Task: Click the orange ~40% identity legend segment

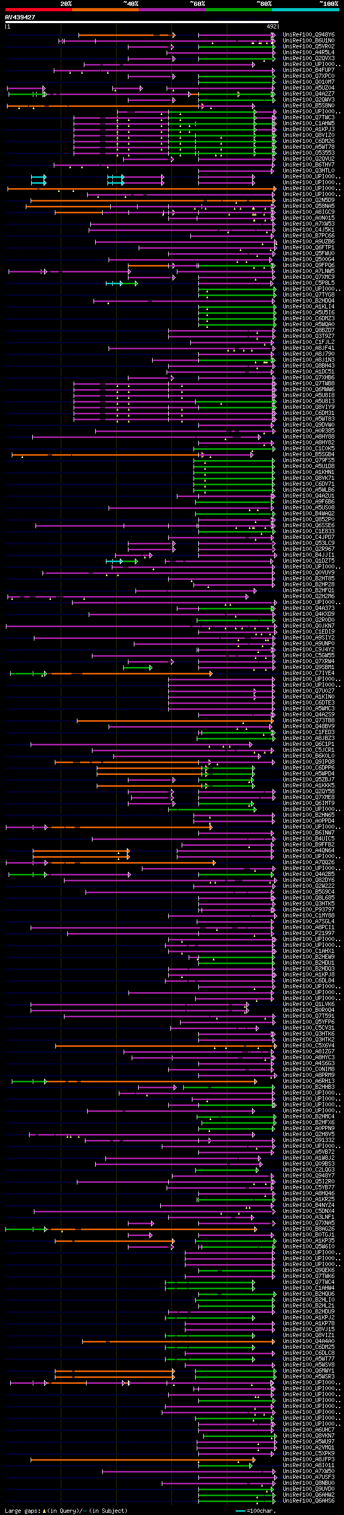Action: [105, 10]
